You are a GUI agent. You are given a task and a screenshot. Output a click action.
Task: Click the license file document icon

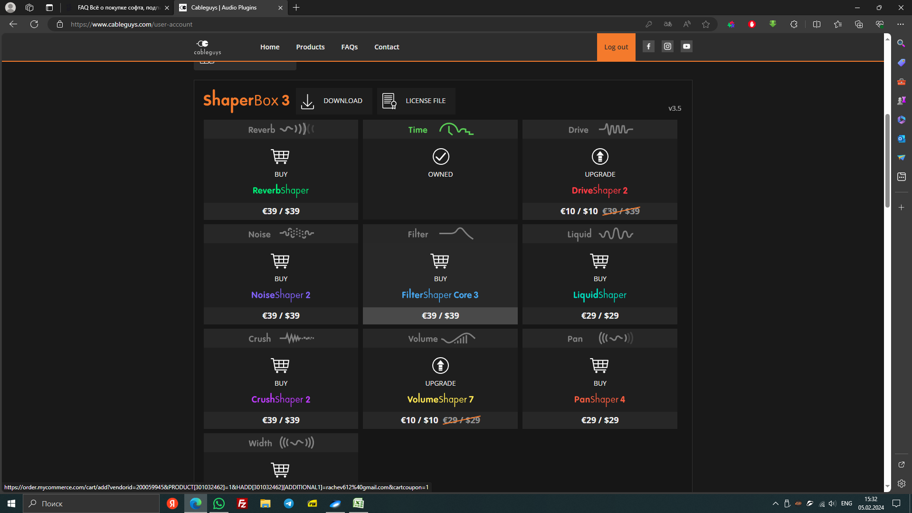coord(389,101)
